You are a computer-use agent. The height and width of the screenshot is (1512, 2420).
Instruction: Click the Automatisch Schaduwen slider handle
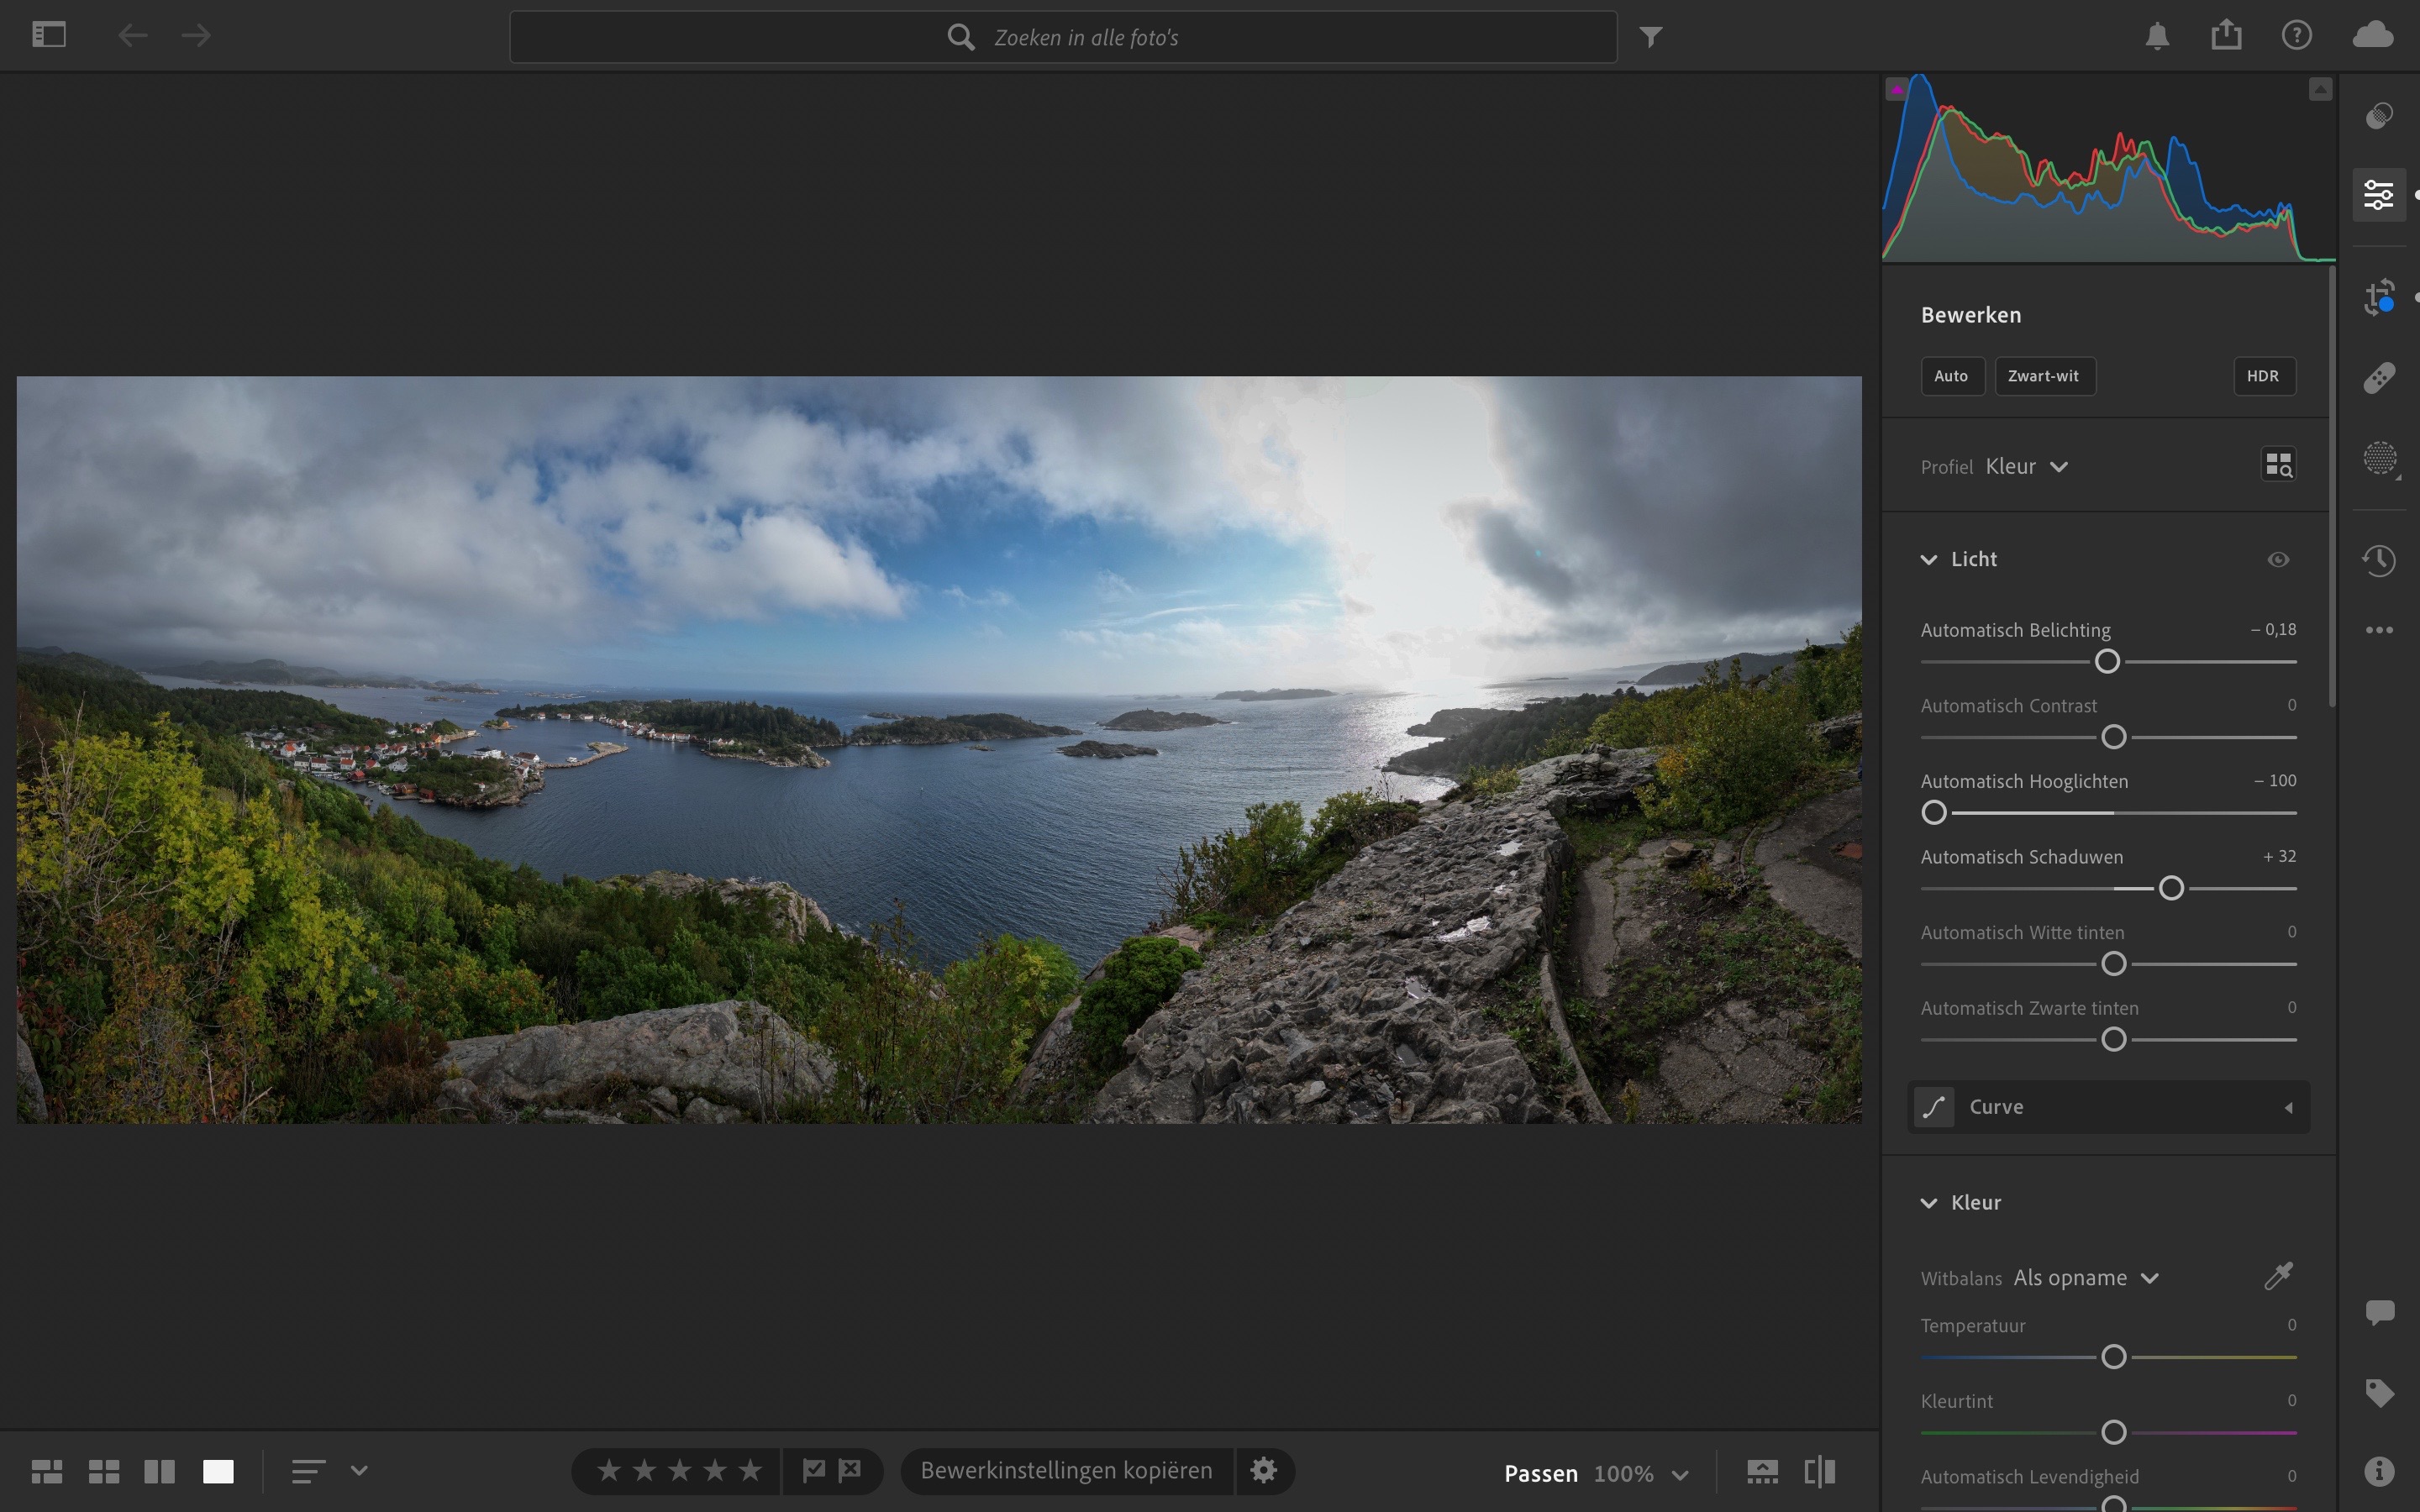(2171, 888)
